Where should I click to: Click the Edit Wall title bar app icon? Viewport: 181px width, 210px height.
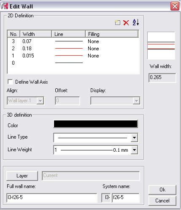click(x=5, y=6)
